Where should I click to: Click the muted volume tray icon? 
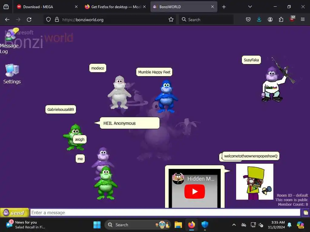pyautogui.click(x=261, y=225)
